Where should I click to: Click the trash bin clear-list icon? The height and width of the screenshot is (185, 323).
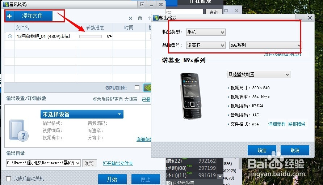(x=140, y=18)
